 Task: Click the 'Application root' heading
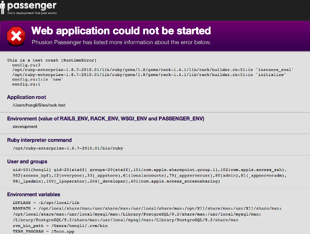(26, 97)
